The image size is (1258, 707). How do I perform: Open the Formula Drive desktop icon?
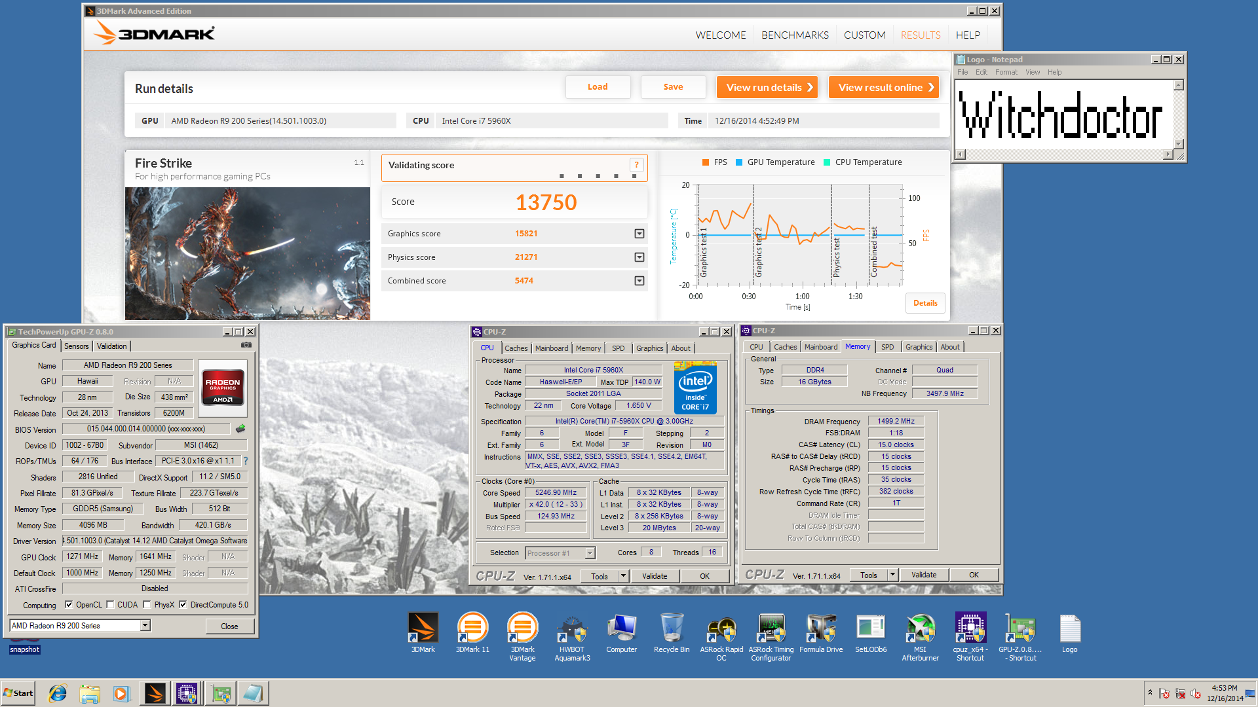pos(821,632)
